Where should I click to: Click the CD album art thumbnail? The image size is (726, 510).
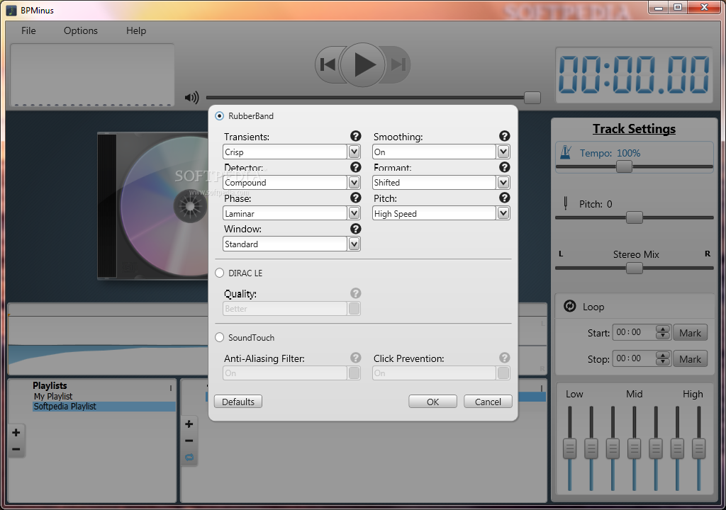153,206
